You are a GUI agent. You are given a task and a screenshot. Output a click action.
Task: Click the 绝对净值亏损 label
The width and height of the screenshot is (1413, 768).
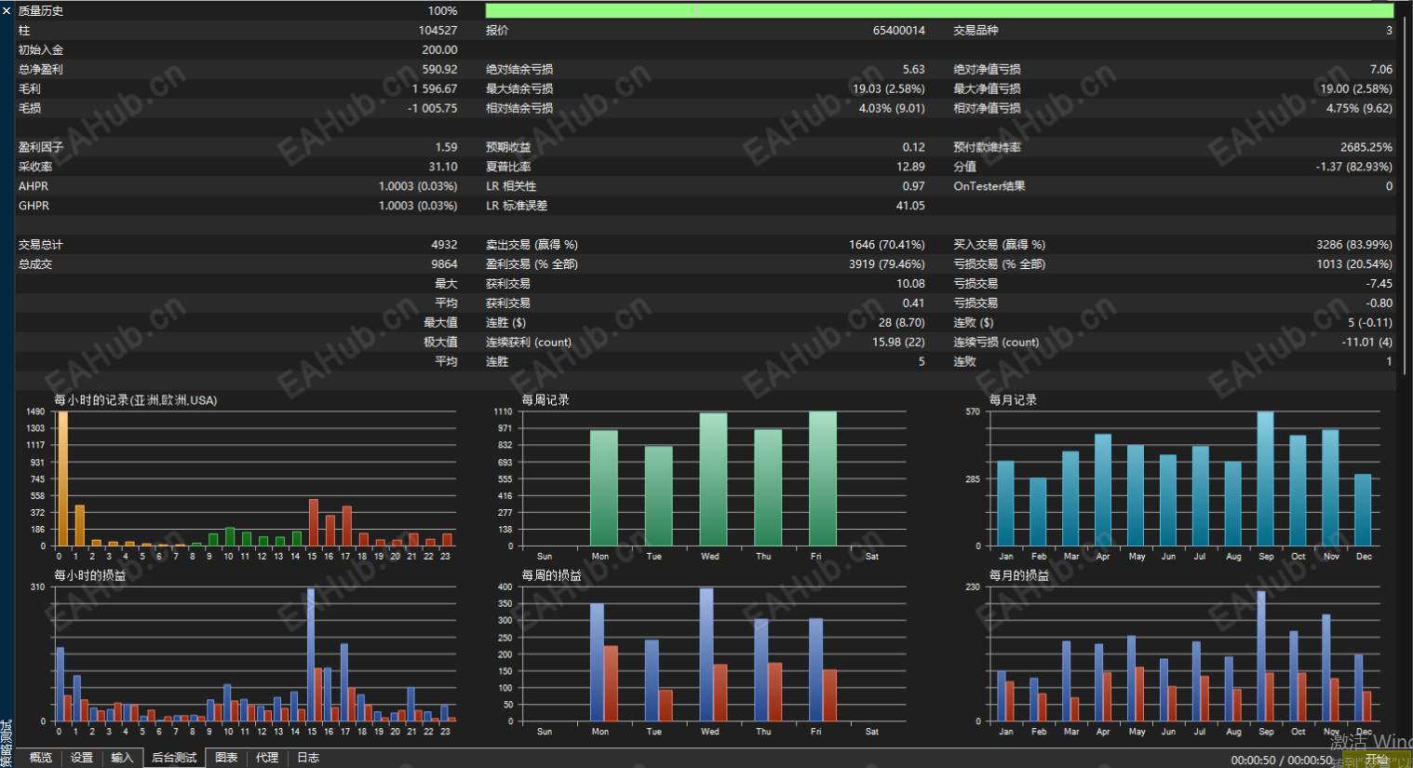[x=987, y=70]
